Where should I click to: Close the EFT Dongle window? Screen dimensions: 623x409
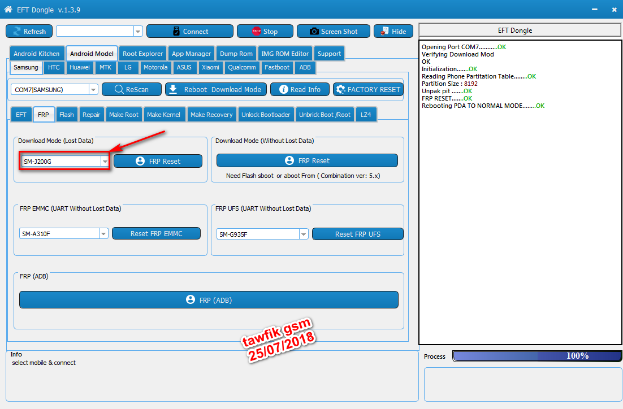615,10
